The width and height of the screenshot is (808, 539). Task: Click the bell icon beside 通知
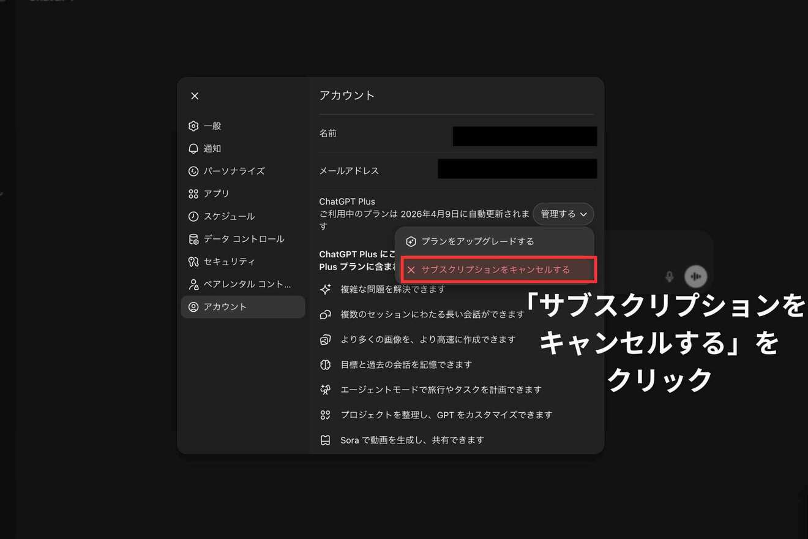193,149
